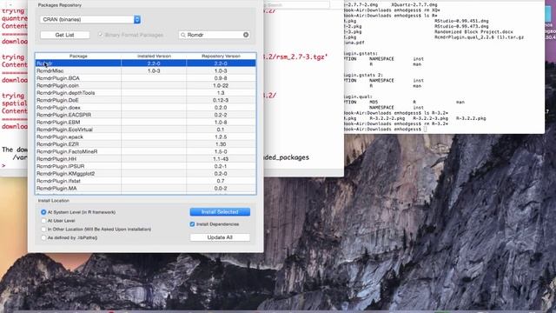Toggle the Install Dependencies checkbox

coord(192,224)
